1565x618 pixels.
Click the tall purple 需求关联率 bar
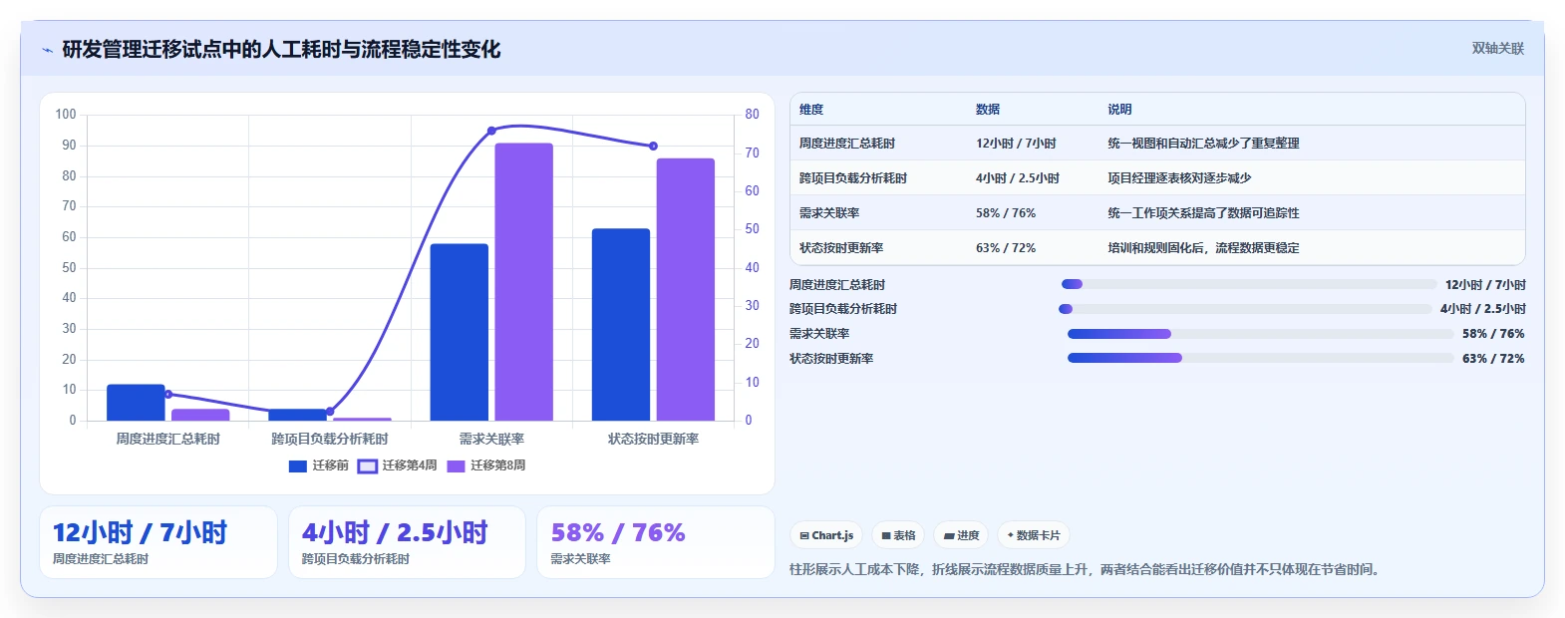click(524, 282)
